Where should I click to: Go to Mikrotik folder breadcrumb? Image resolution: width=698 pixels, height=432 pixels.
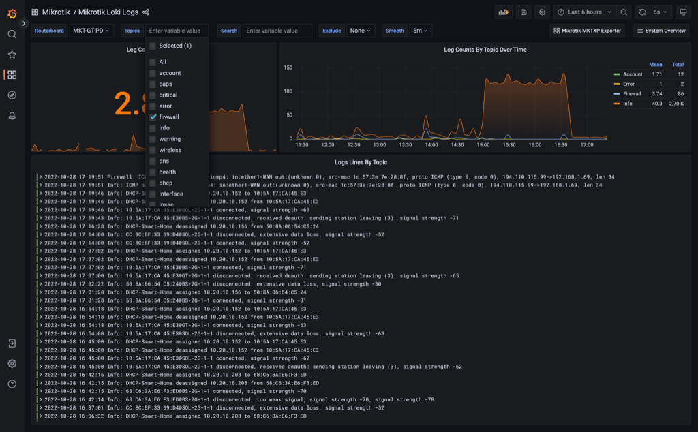(56, 12)
